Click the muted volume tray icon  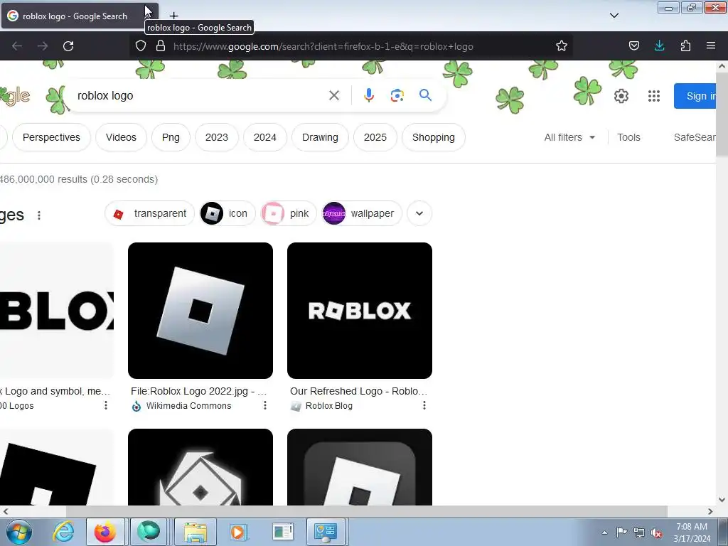click(656, 532)
